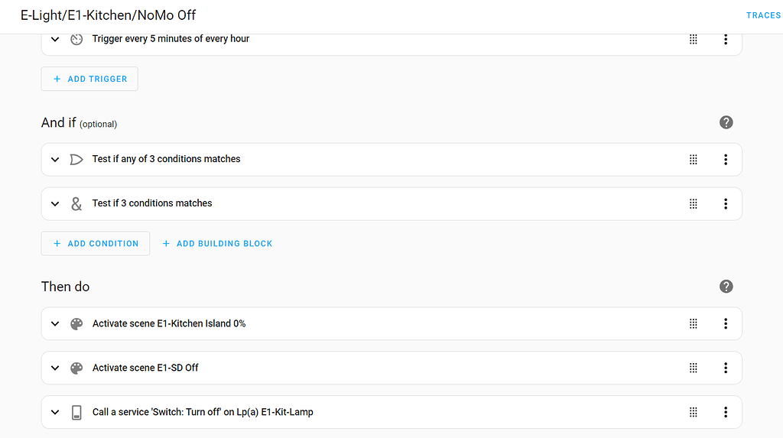Open the help icon beside Then do
Screen dimensions: 783x438
coord(726,287)
